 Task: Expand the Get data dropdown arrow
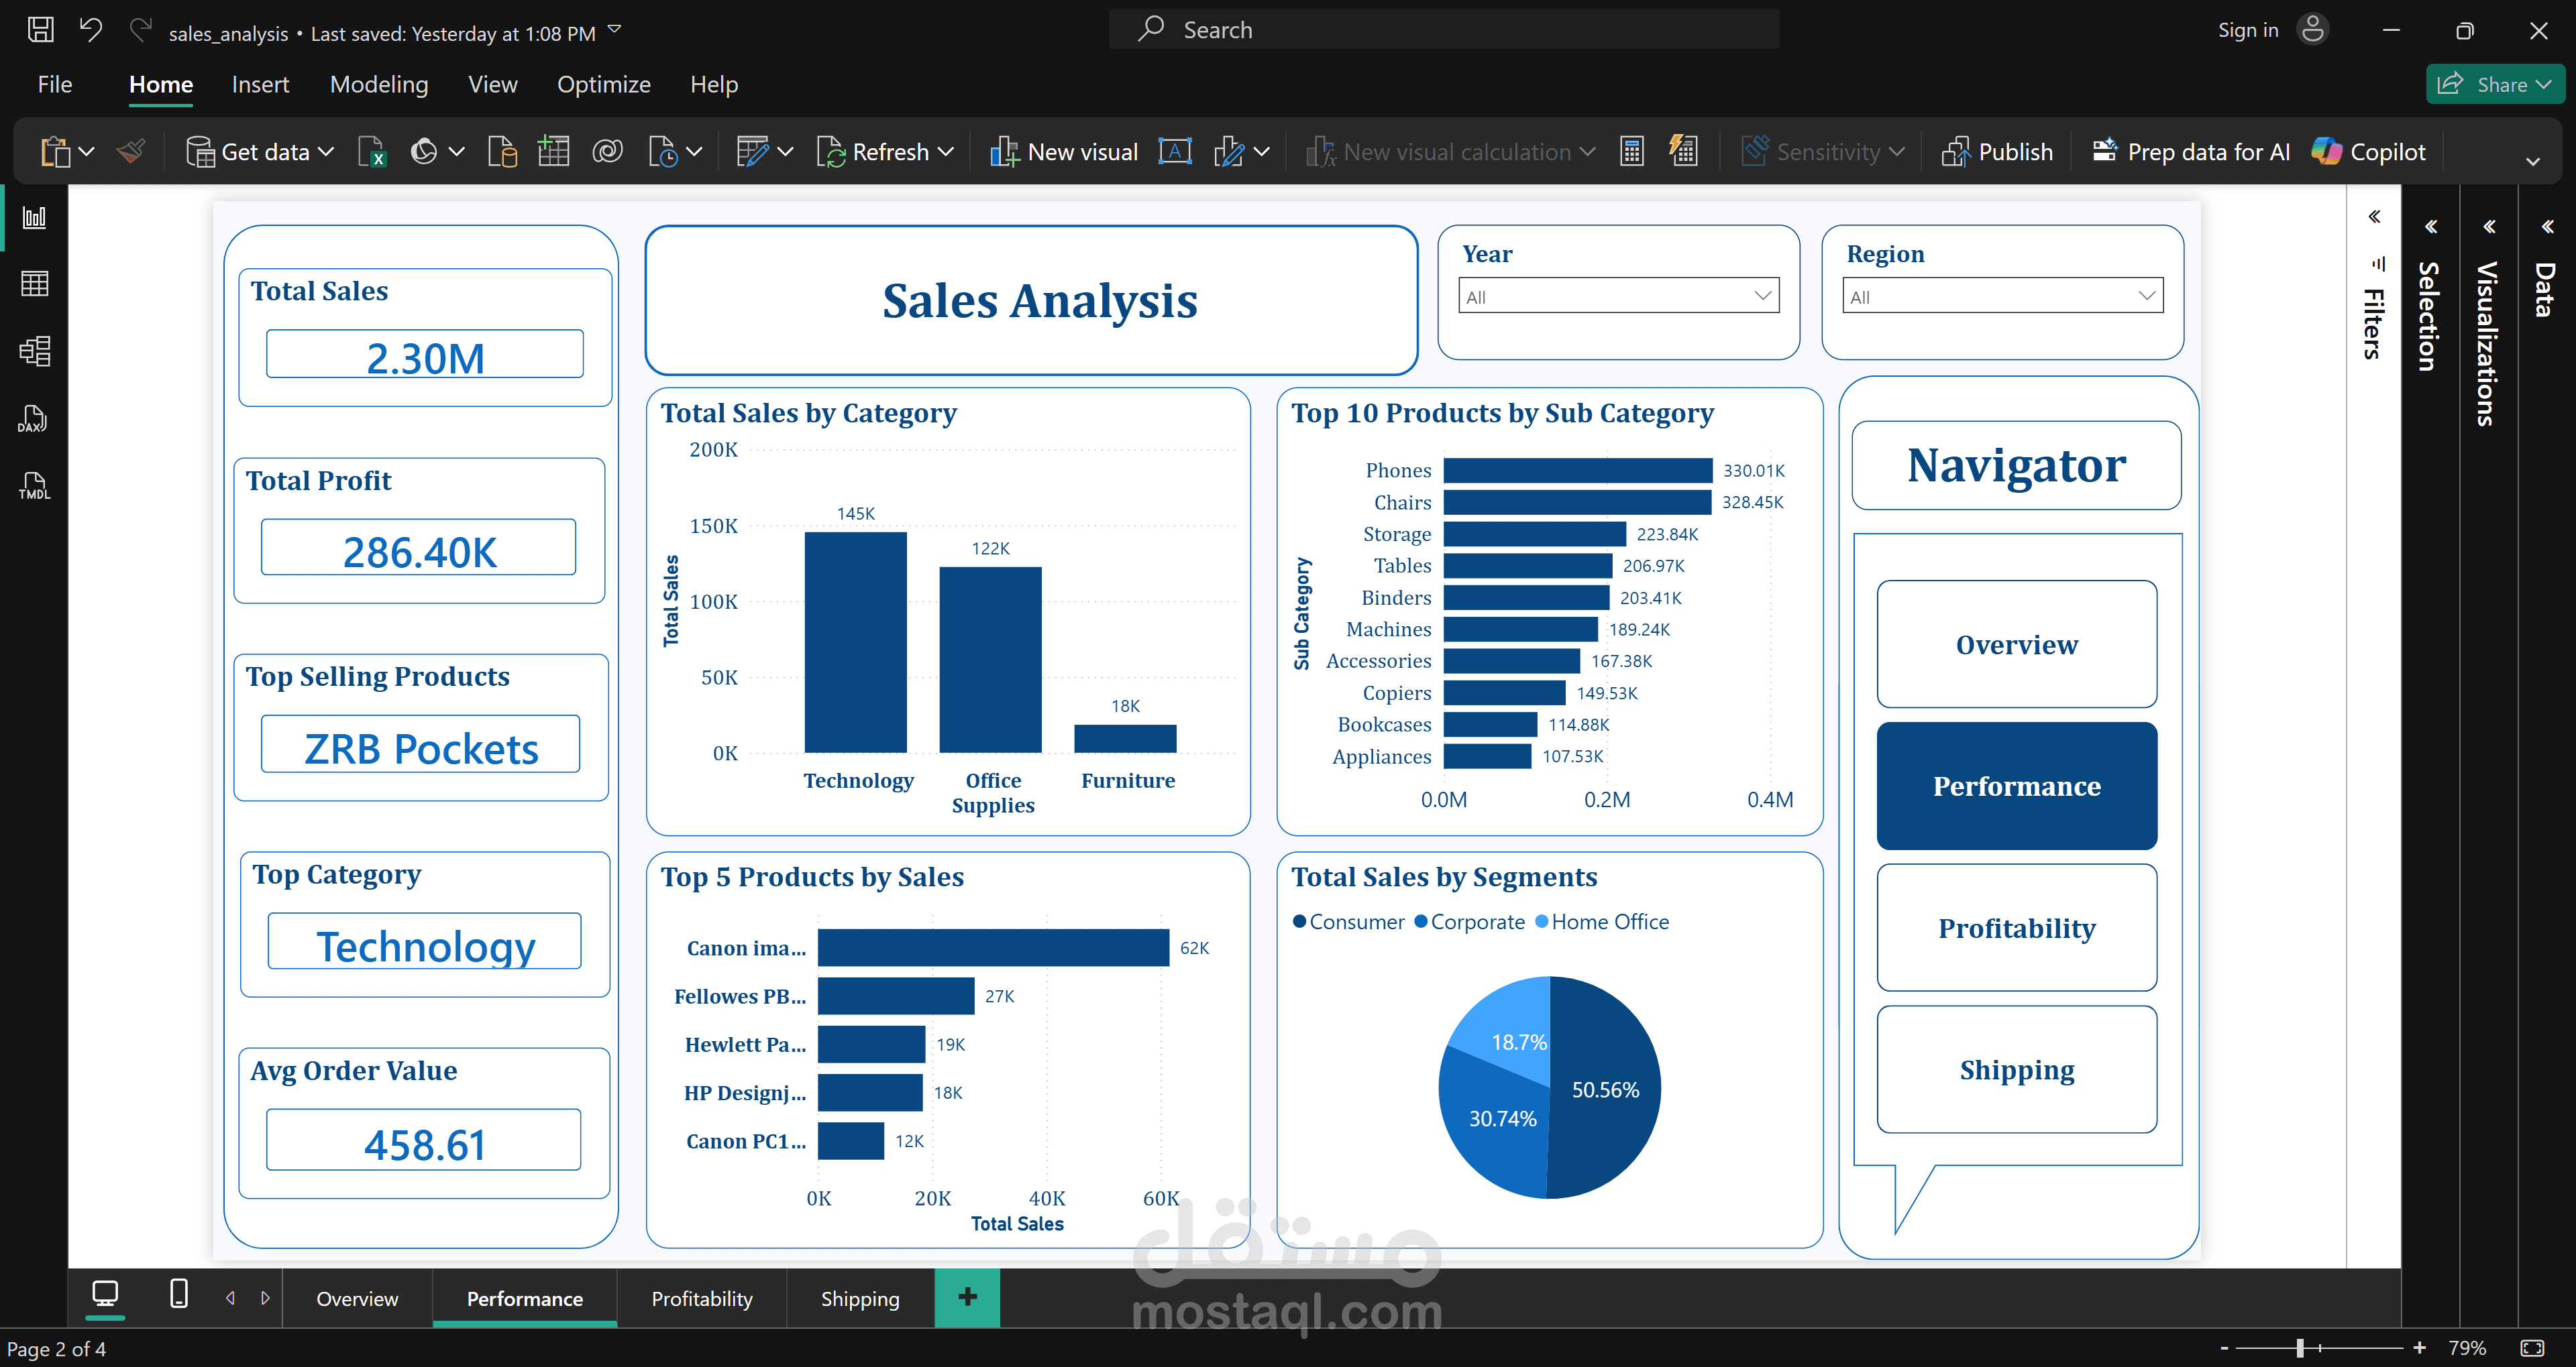coord(326,152)
